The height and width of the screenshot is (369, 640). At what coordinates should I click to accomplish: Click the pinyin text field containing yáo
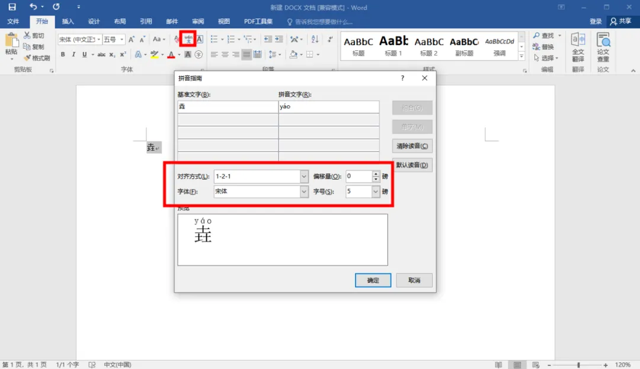point(329,107)
